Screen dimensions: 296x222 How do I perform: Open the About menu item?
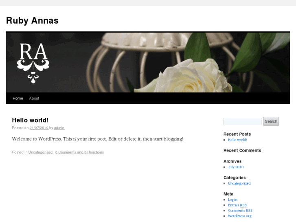tap(34, 98)
